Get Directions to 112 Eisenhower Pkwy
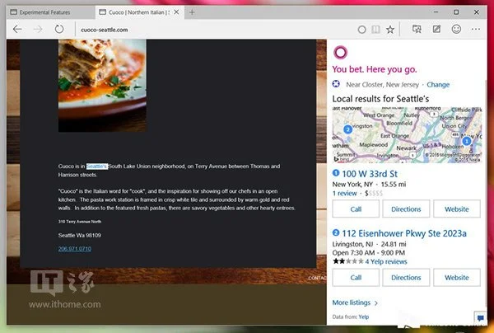 click(406, 278)
